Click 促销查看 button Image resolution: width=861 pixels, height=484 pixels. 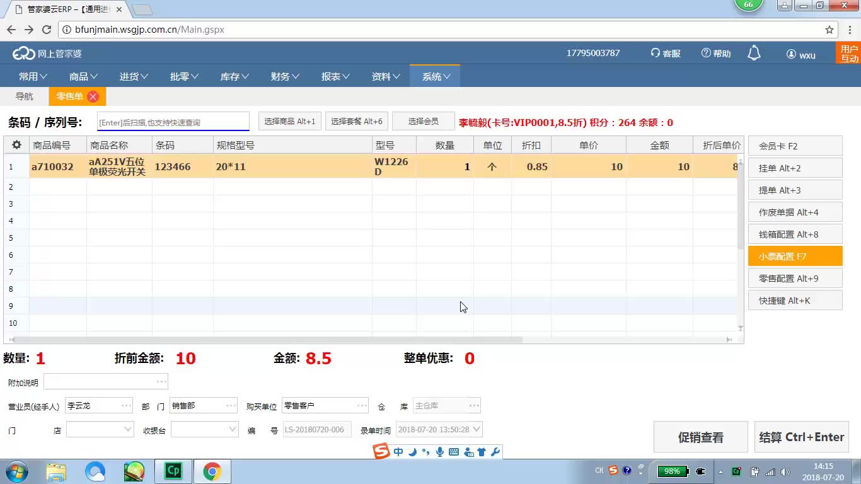click(x=700, y=437)
